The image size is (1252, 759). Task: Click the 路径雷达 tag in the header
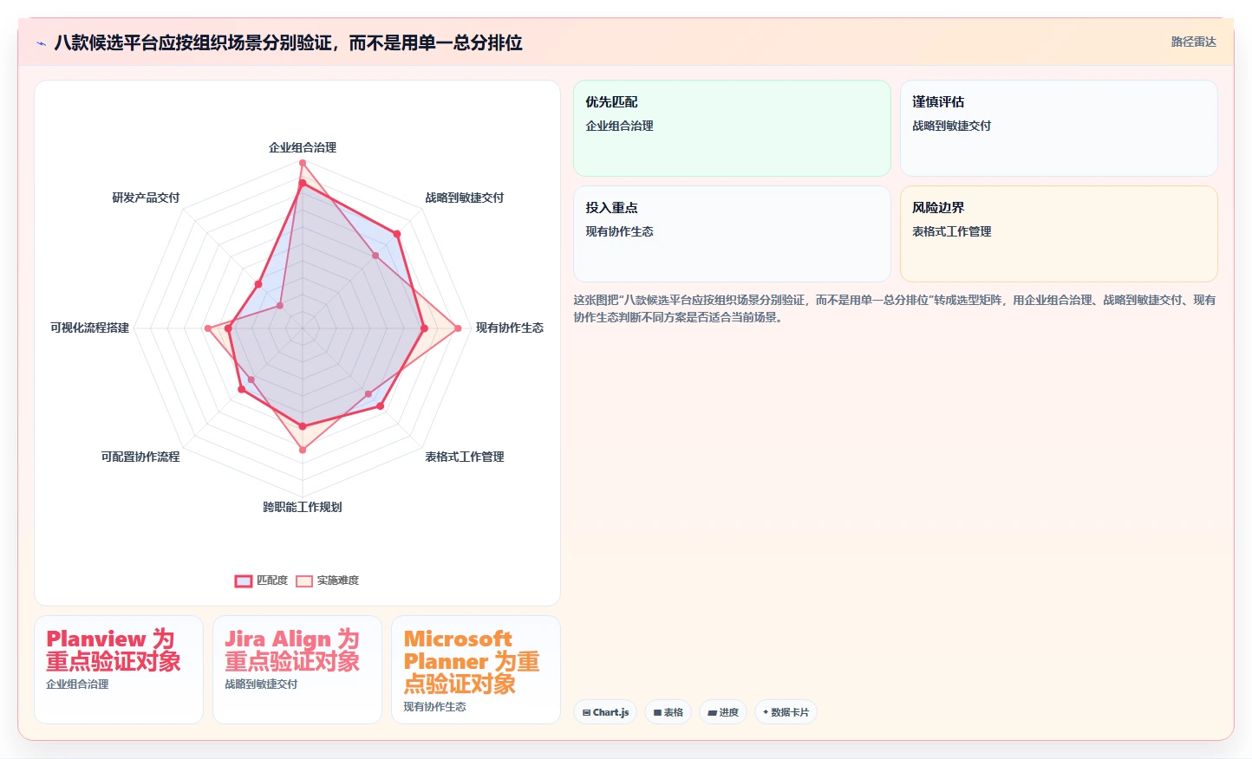1193,42
